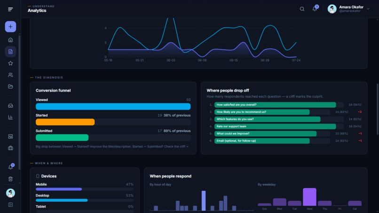Click the Mon weekday bar
379x213 pixels.
click(x=279, y=202)
